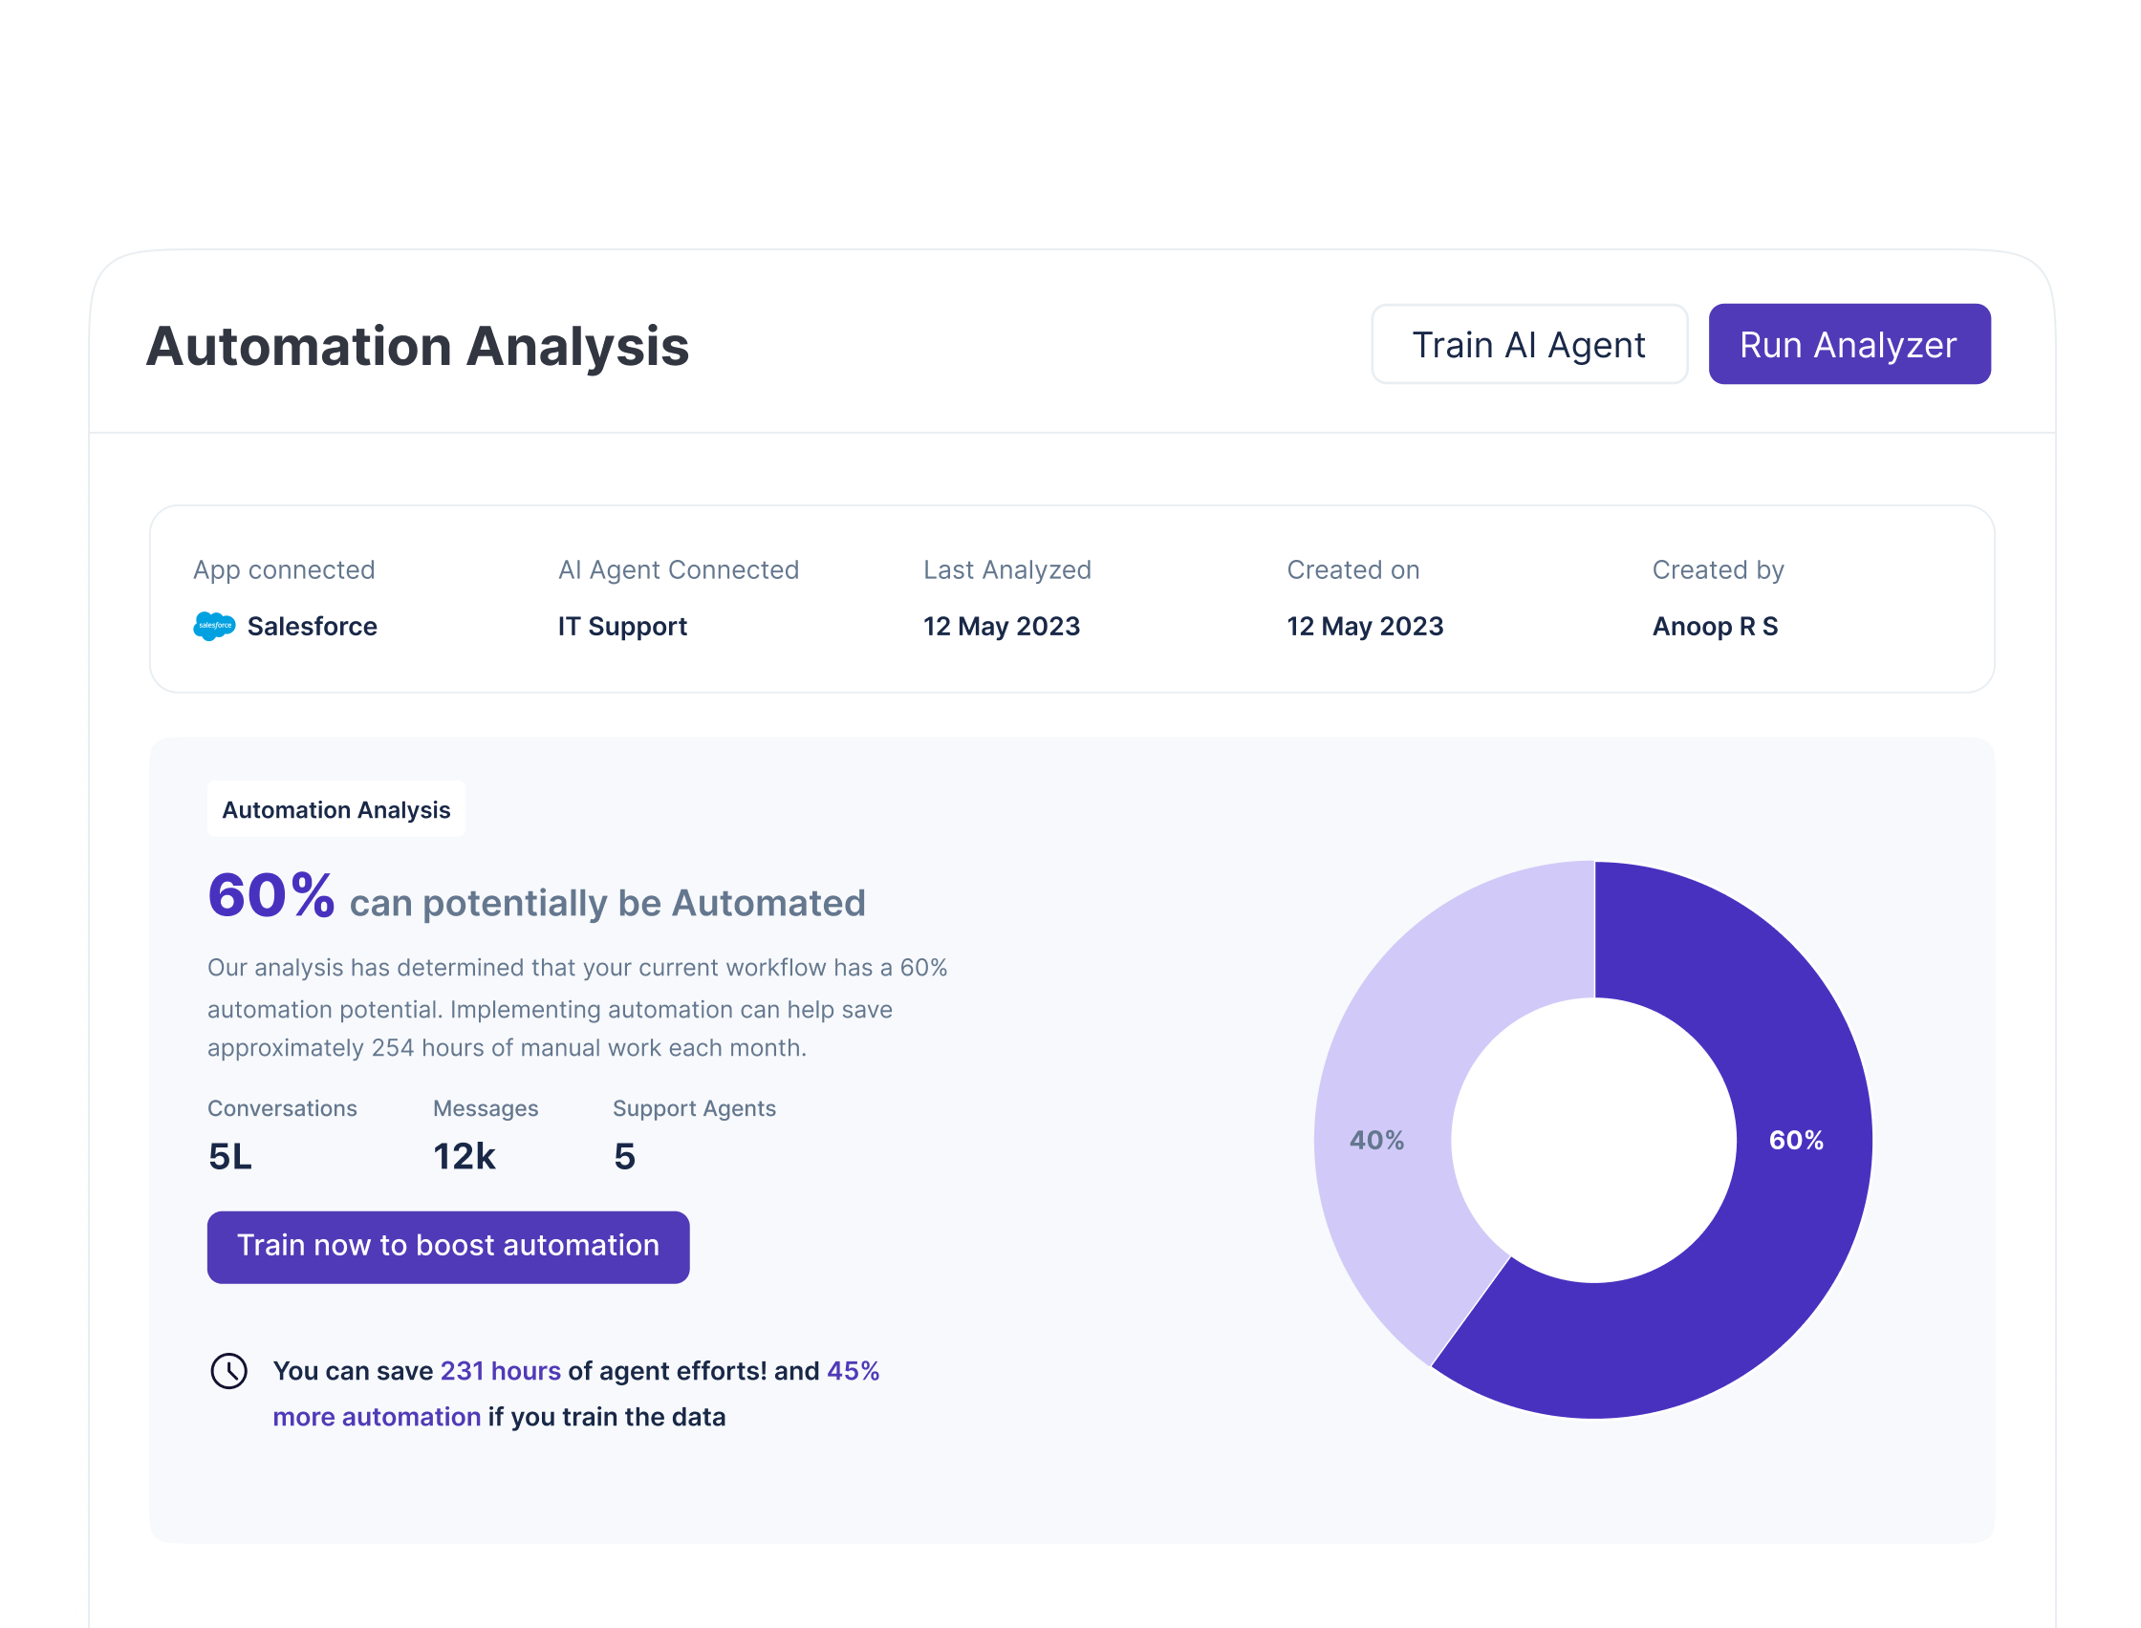This screenshot has height=1628, width=2141.
Task: Click the Conversations 5L statistic
Action: [x=229, y=1156]
